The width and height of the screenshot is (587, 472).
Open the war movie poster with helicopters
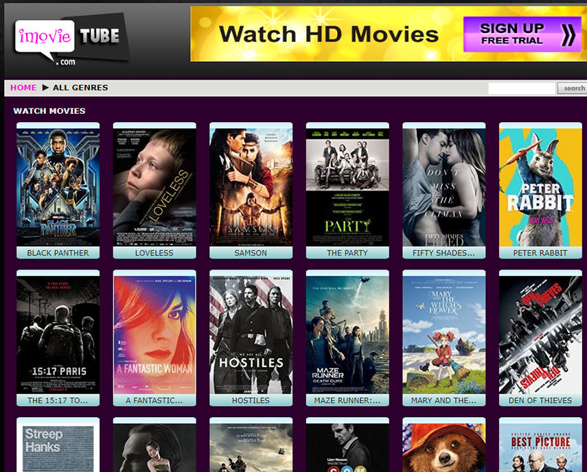pos(251,448)
